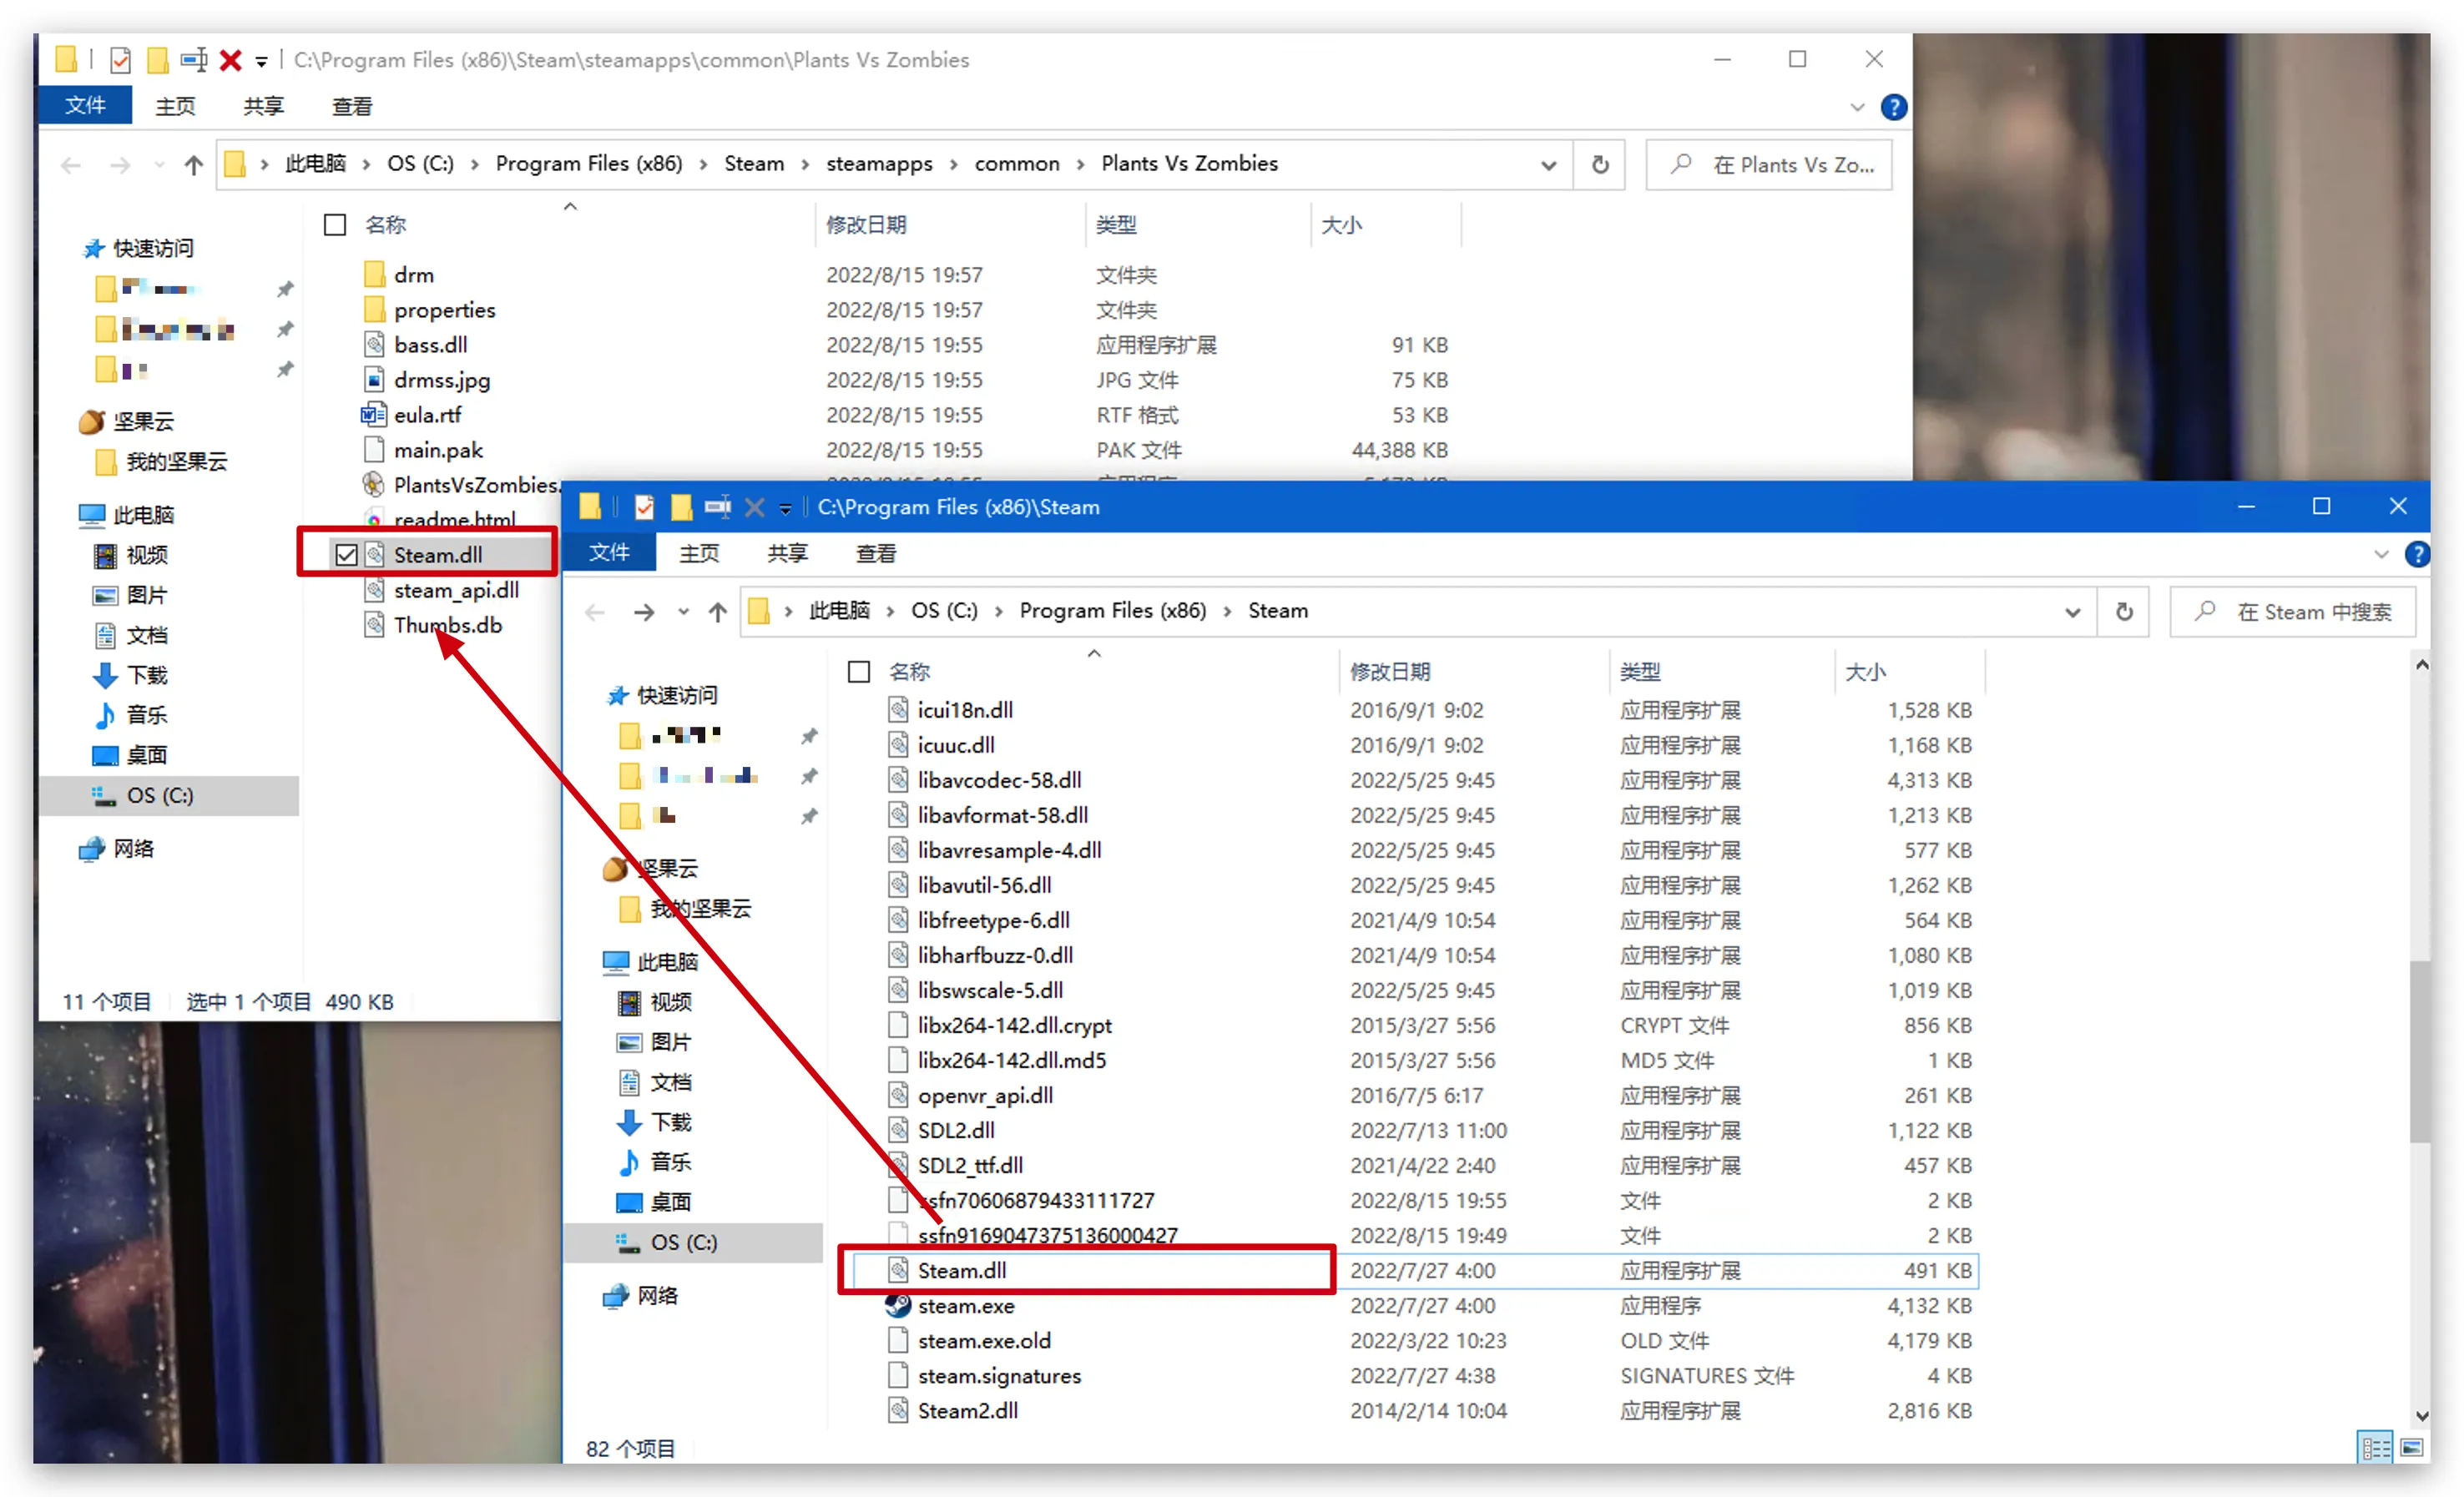The width and height of the screenshot is (2464, 1497).
Task: Click the red delete icon in the Plants Vs Zombies title bar
Action: pos(231,60)
